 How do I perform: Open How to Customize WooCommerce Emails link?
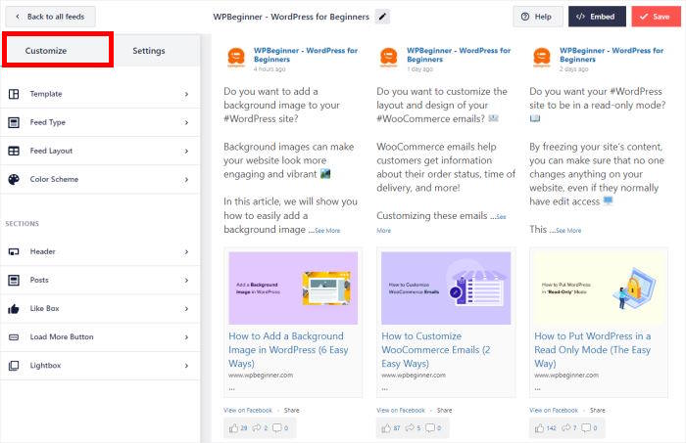click(436, 349)
